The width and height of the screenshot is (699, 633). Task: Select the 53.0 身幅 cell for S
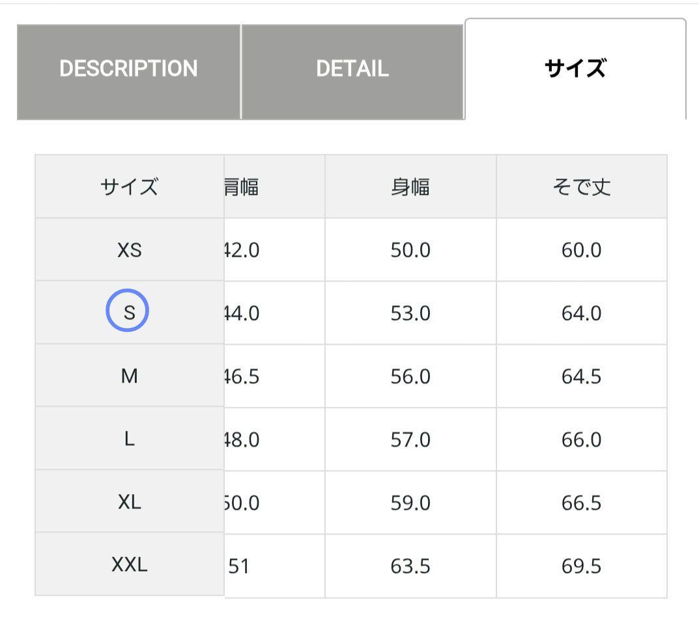410,312
